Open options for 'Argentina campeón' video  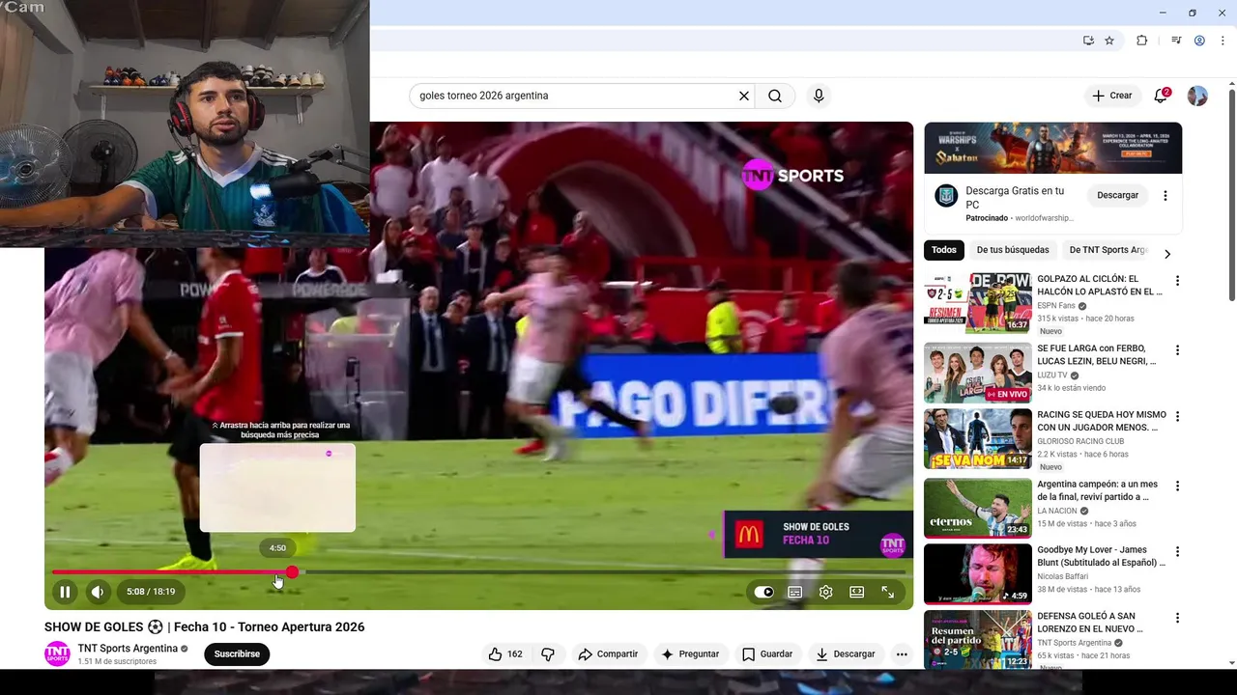[x=1177, y=486]
